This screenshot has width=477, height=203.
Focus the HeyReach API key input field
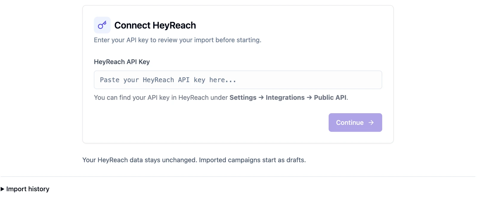238,80
